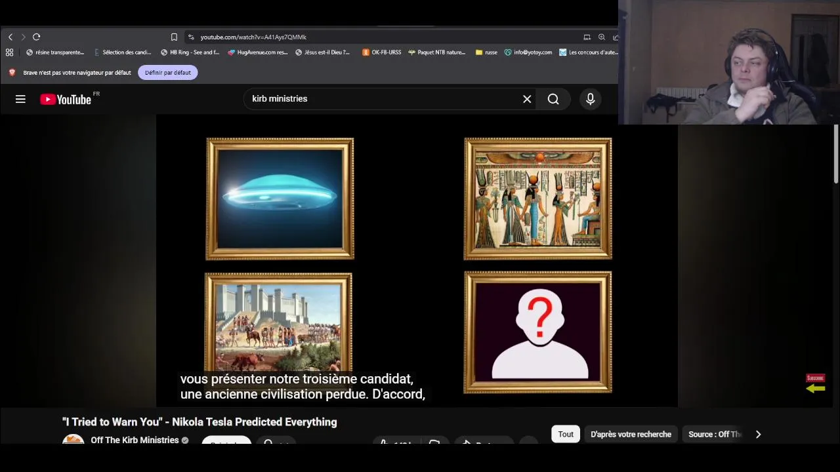Select the 'D'après votre recherche' chip
Image resolution: width=840 pixels, height=472 pixels.
(631, 435)
